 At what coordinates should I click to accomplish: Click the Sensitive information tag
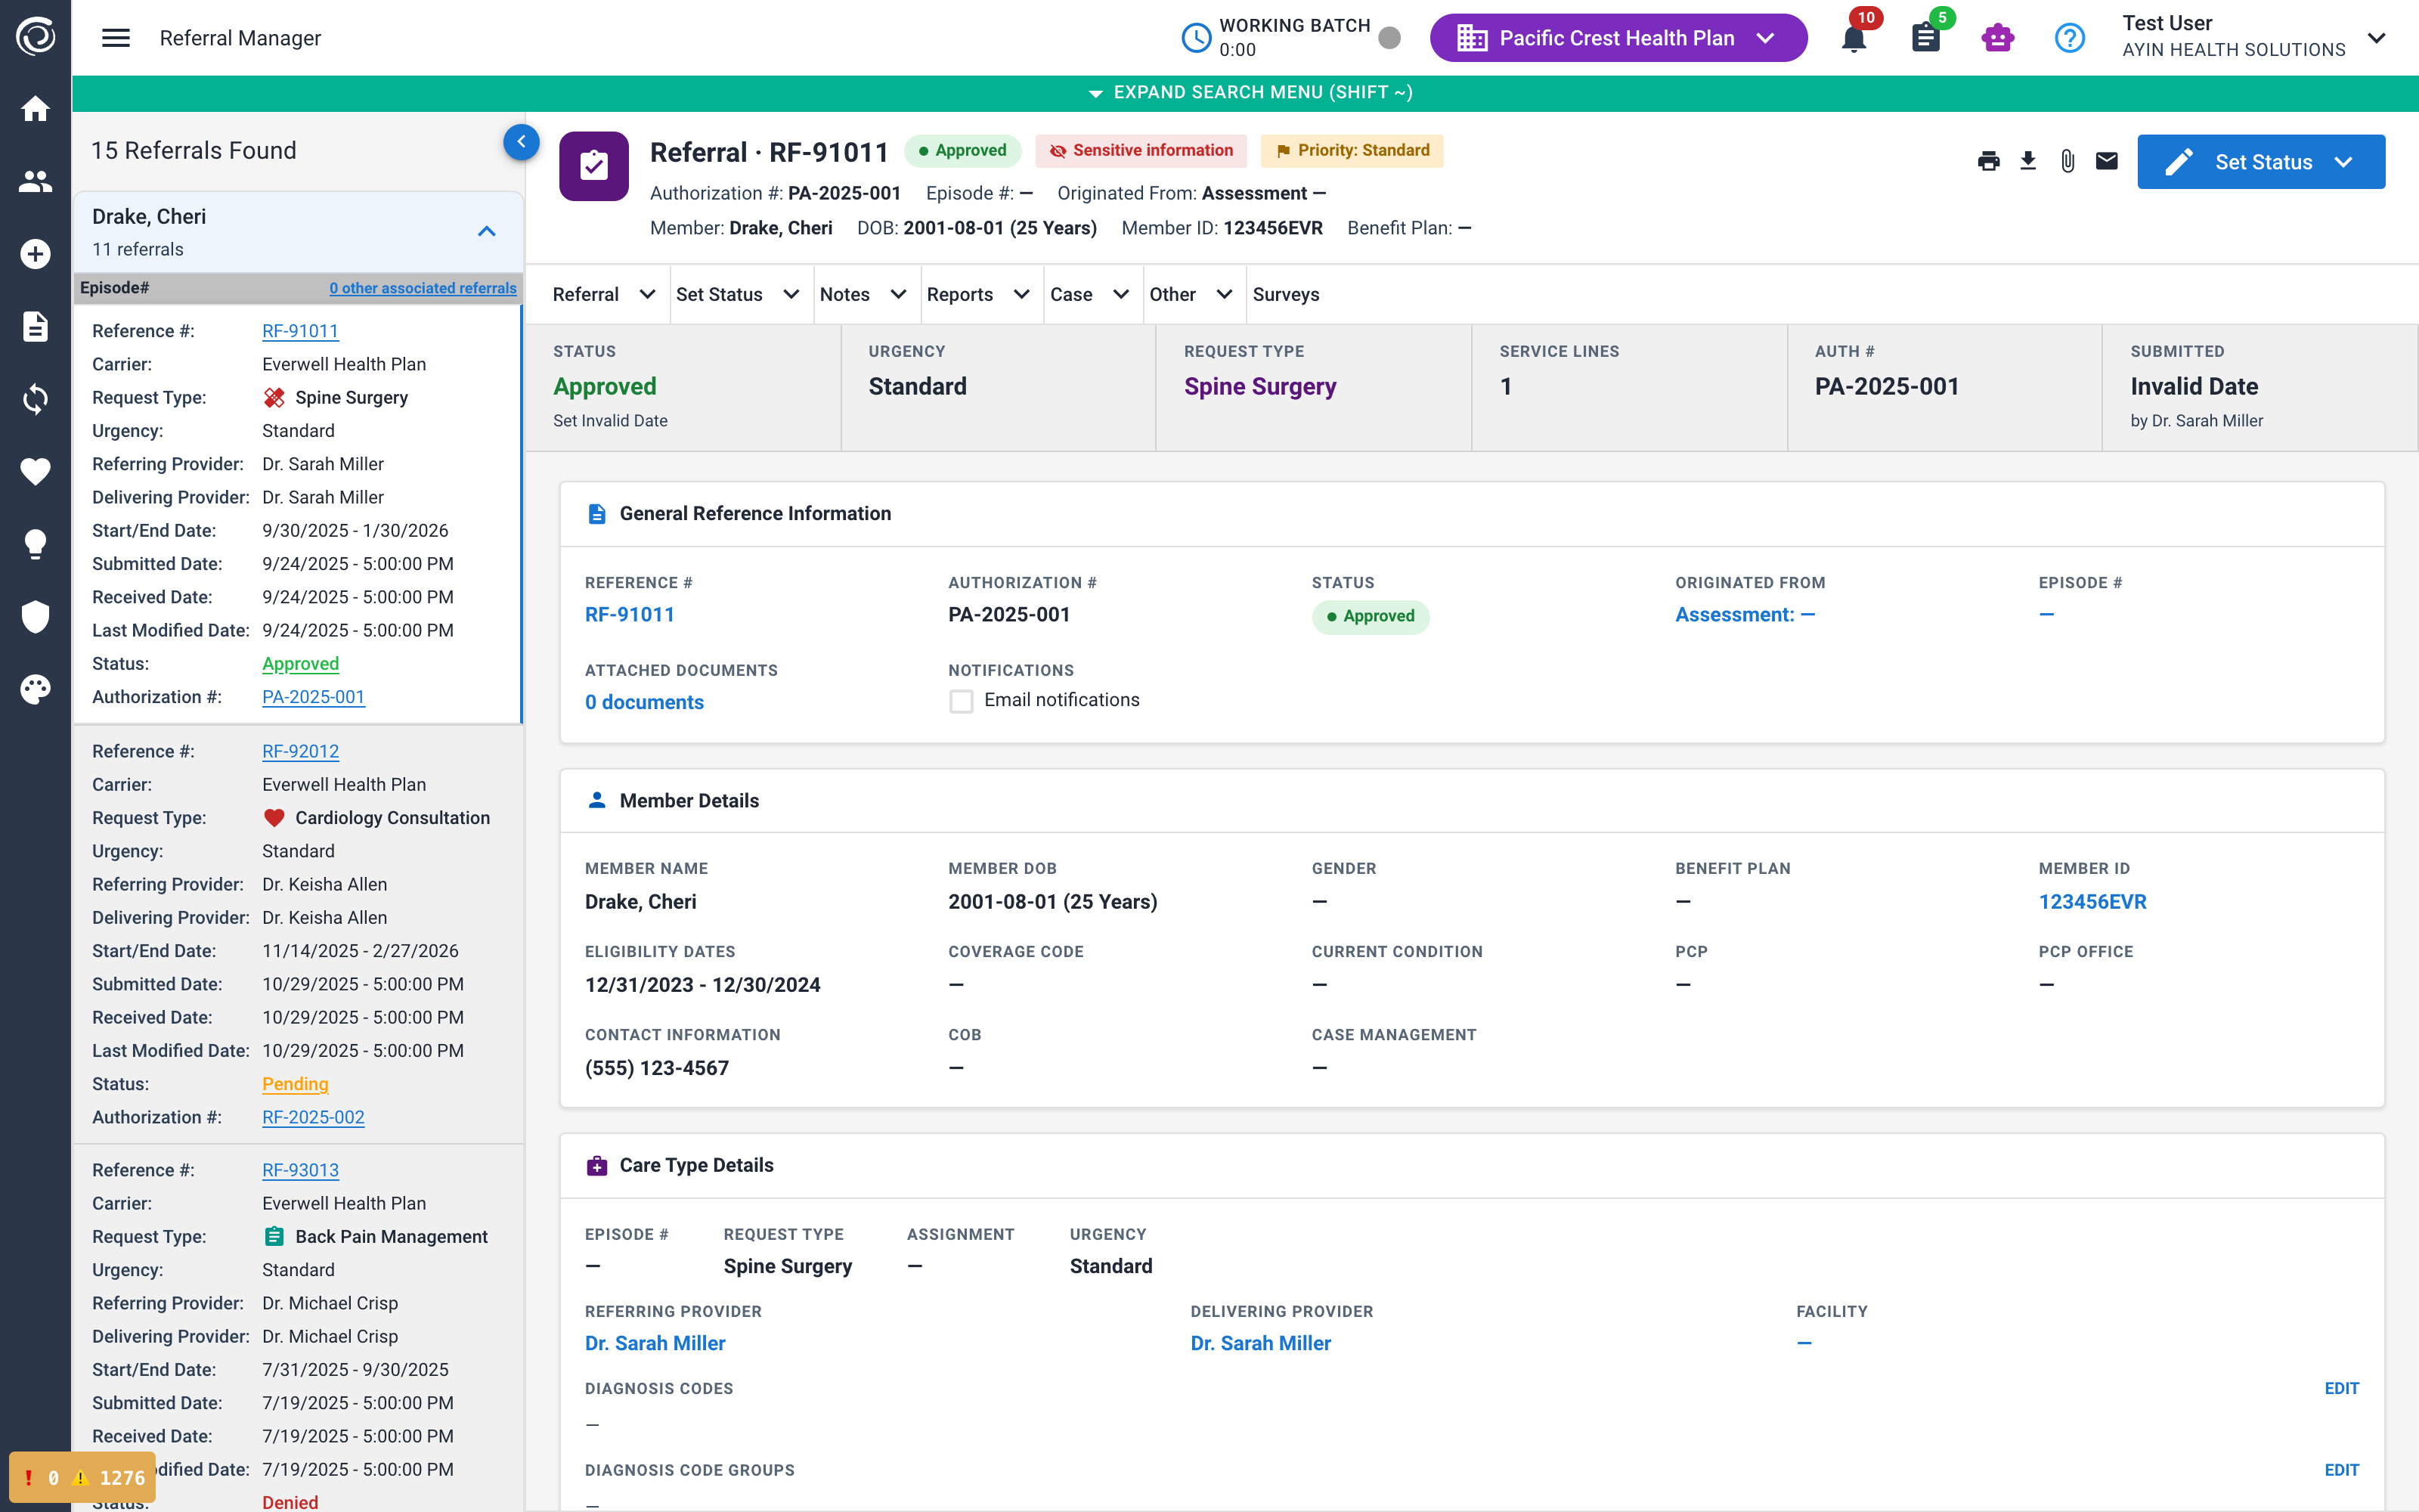pyautogui.click(x=1141, y=151)
